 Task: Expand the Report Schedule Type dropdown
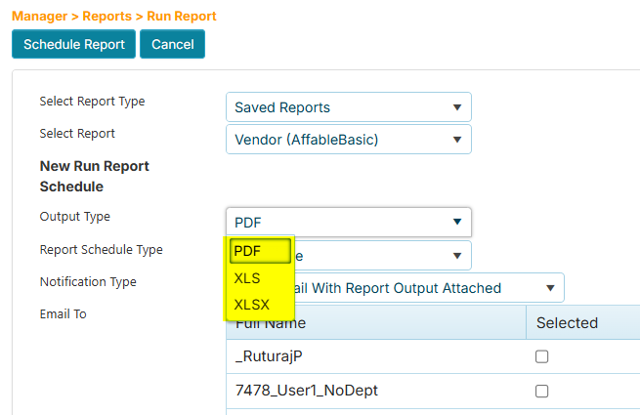coord(456,256)
